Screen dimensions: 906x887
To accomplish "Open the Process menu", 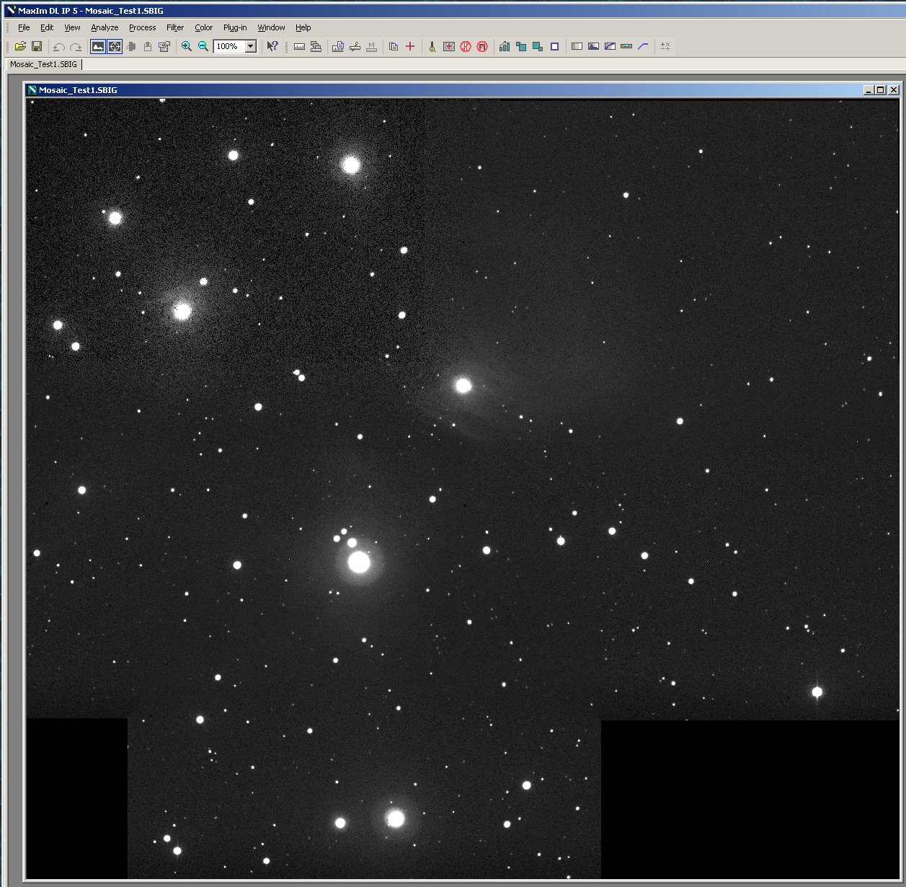I will pos(143,27).
